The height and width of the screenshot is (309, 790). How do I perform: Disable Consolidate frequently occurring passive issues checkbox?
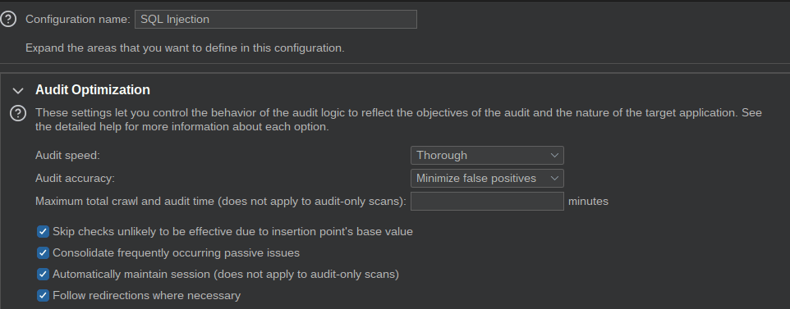[x=44, y=252]
